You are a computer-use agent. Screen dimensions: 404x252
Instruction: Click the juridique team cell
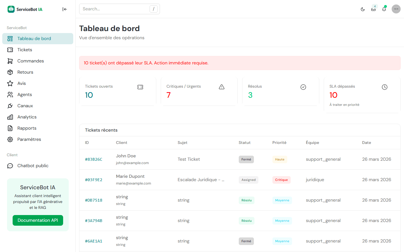coord(315,180)
